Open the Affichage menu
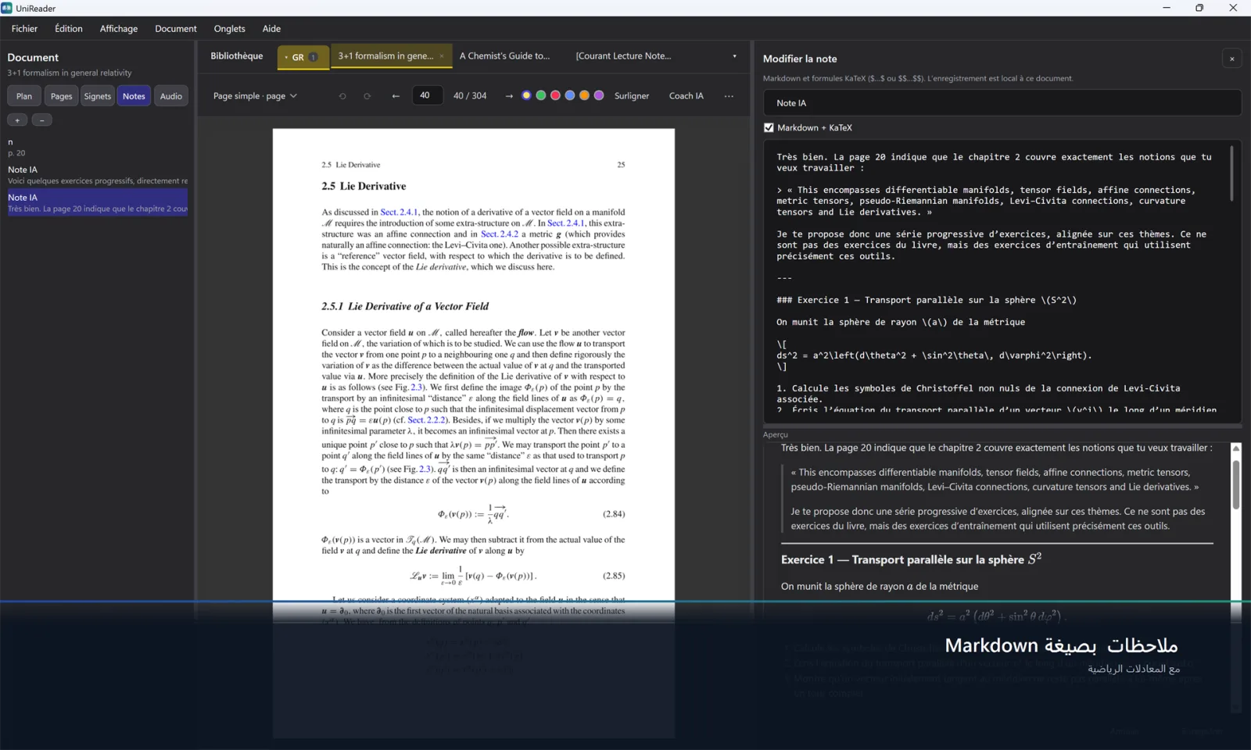The image size is (1251, 750). point(119,29)
